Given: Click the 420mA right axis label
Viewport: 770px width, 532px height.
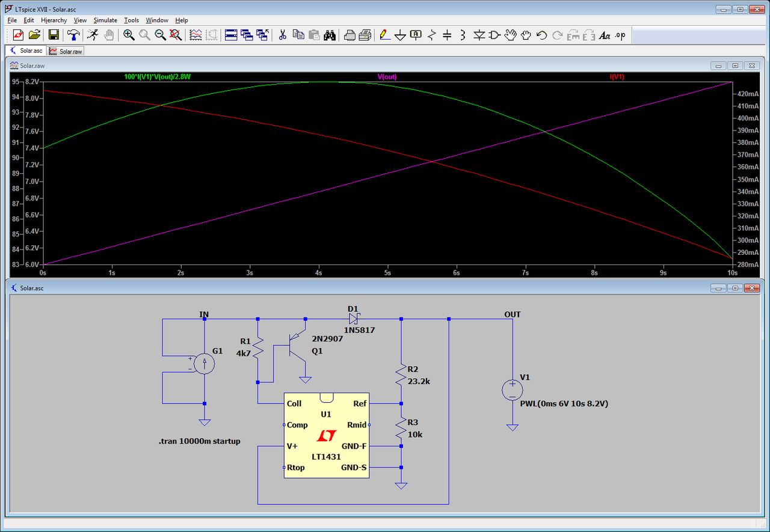Looking at the screenshot, I should [747, 94].
